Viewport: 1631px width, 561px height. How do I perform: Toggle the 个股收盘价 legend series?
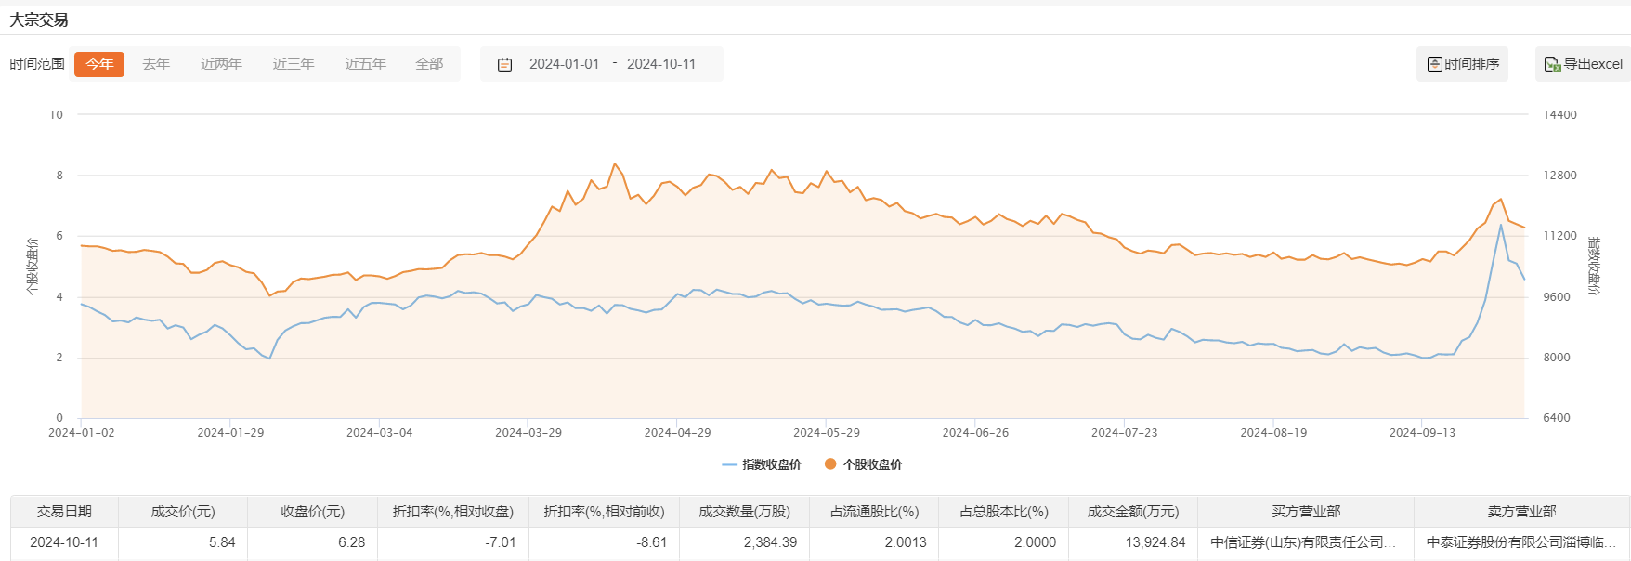[x=863, y=464]
